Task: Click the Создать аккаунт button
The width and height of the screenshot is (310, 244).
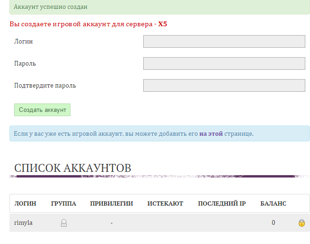Action: [42, 110]
